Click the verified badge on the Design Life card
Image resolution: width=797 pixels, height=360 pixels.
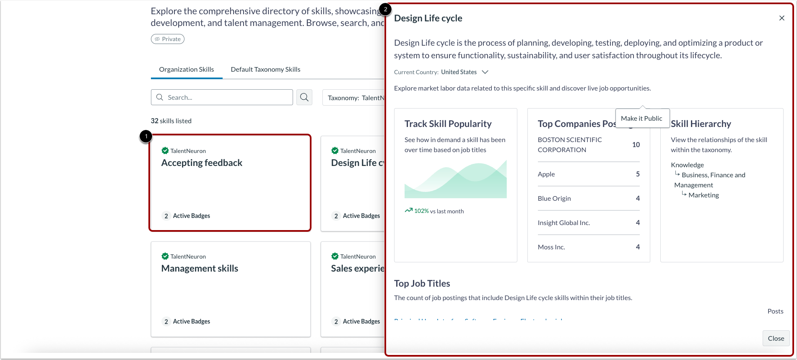tap(335, 150)
